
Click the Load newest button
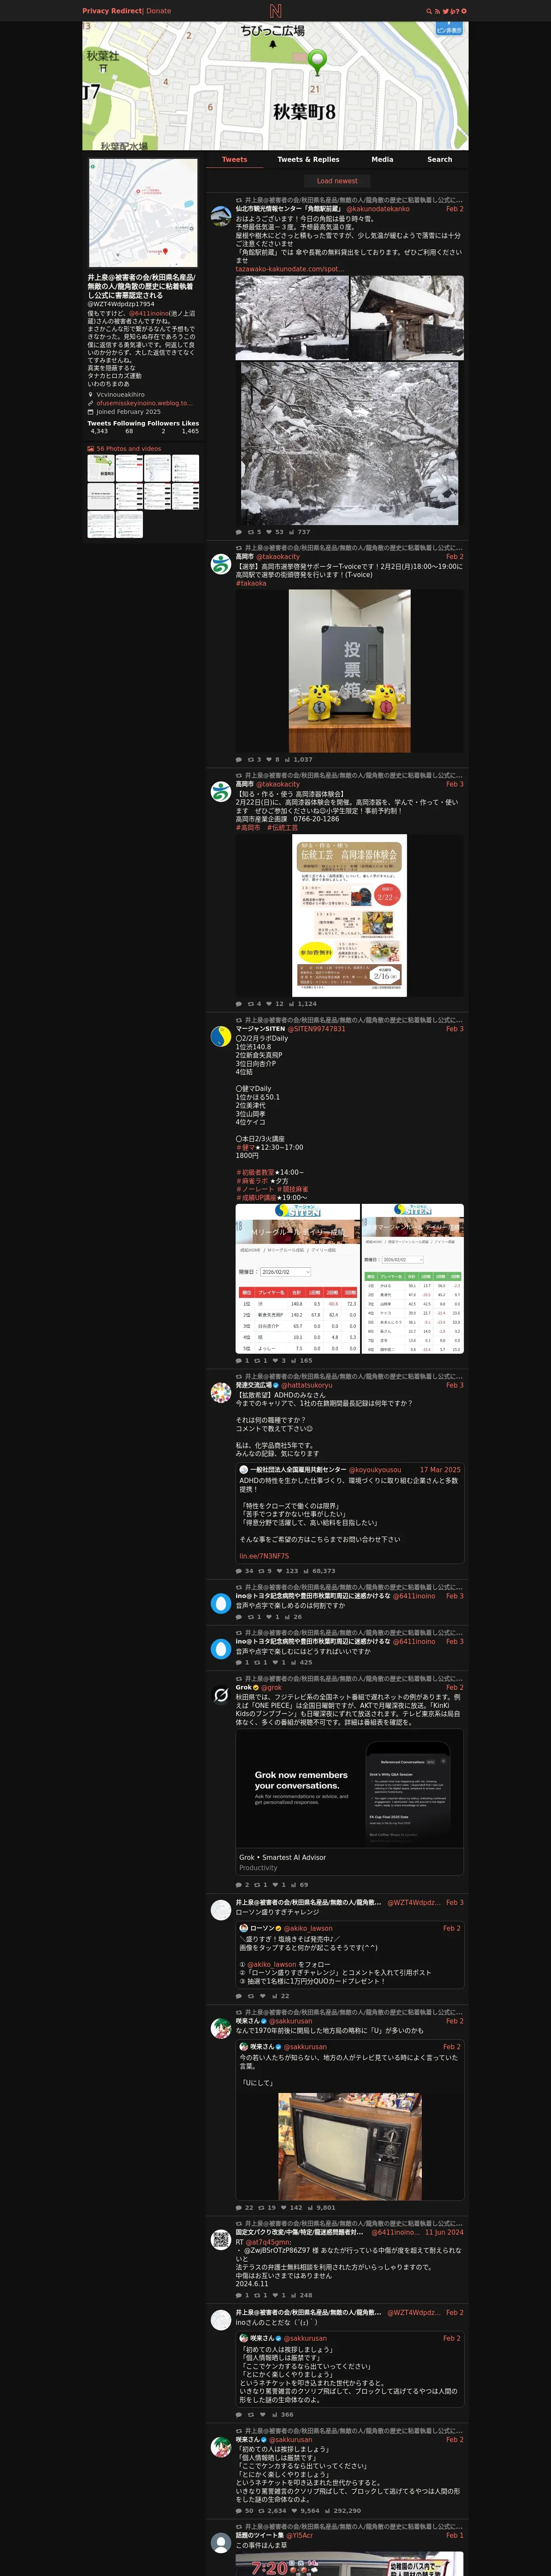337,181
